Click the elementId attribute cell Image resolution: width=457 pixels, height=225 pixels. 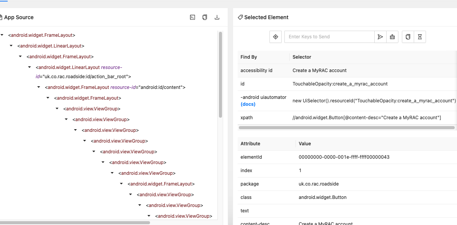266,157
